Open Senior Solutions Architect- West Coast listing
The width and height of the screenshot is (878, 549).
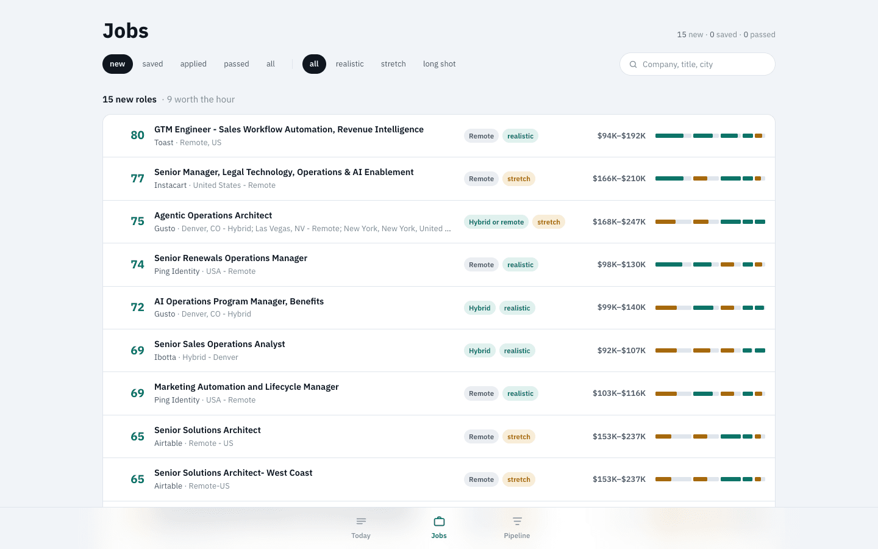pos(439,479)
